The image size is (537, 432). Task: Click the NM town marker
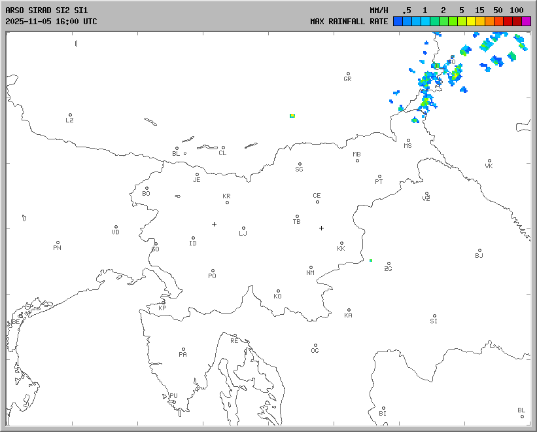pyautogui.click(x=311, y=268)
